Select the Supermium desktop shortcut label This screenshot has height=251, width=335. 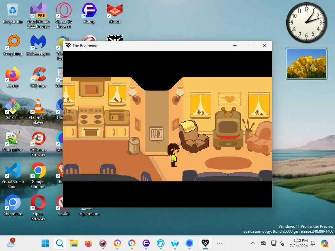point(89,214)
